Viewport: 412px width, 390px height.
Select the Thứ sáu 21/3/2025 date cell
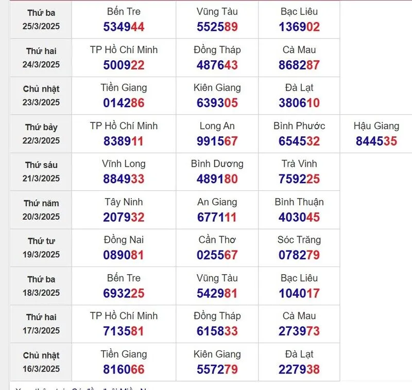coord(41,172)
